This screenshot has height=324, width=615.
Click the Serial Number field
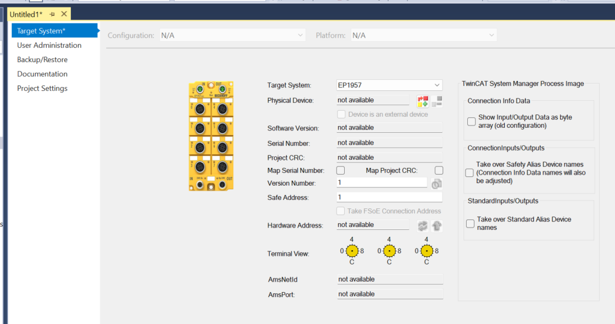pyautogui.click(x=389, y=143)
